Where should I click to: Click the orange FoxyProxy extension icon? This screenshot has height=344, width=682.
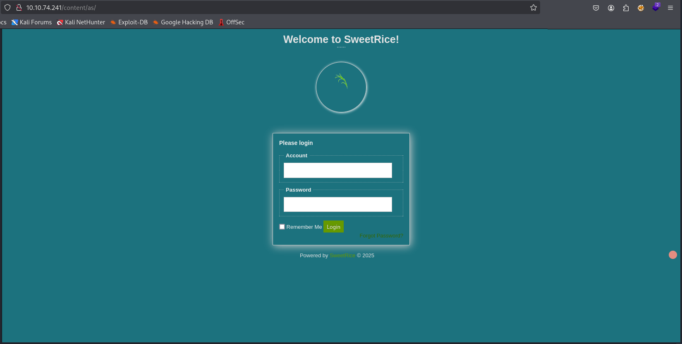tap(641, 8)
